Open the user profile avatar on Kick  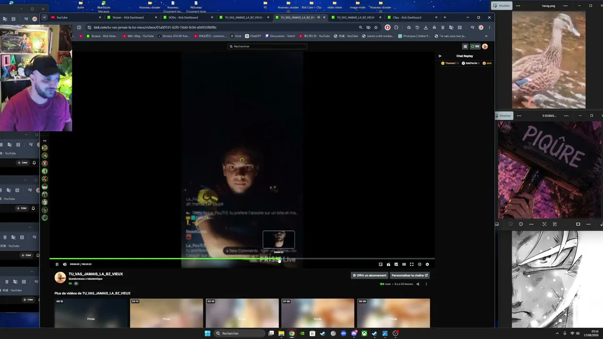coord(485,46)
